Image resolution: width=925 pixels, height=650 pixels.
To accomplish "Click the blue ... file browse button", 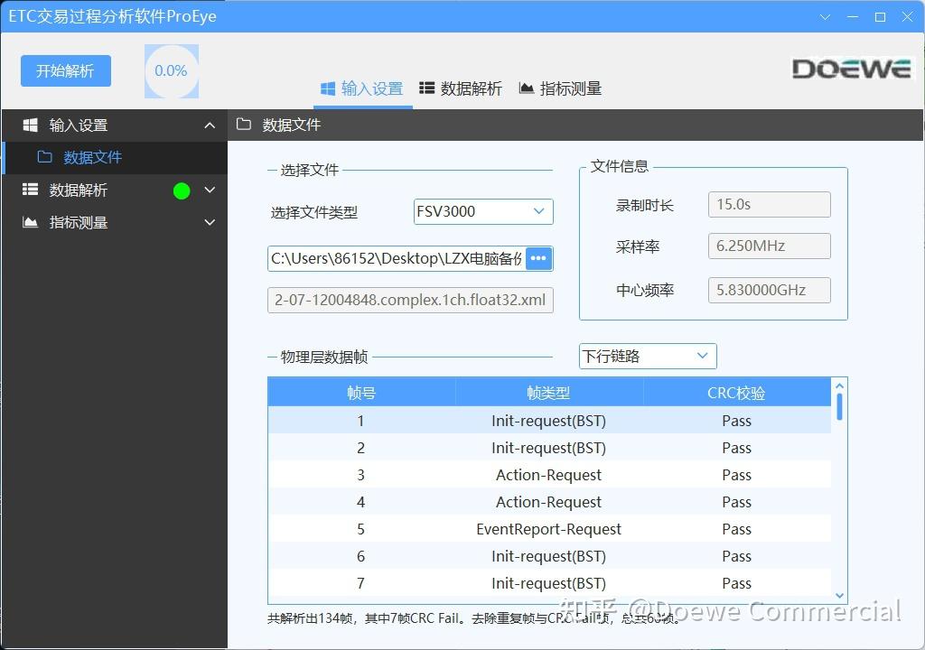I will tap(538, 258).
